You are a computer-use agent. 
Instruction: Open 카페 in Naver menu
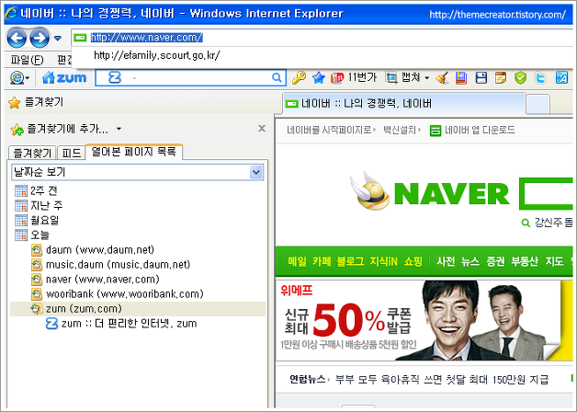pyautogui.click(x=322, y=261)
